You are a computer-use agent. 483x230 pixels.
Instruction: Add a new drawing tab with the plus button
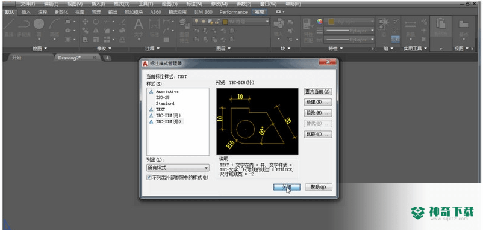[x=107, y=58]
